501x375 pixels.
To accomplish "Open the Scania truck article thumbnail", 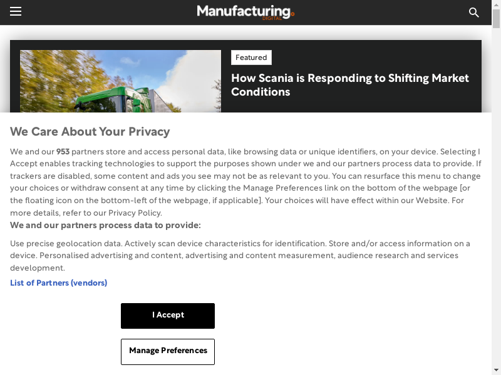I will [120, 81].
